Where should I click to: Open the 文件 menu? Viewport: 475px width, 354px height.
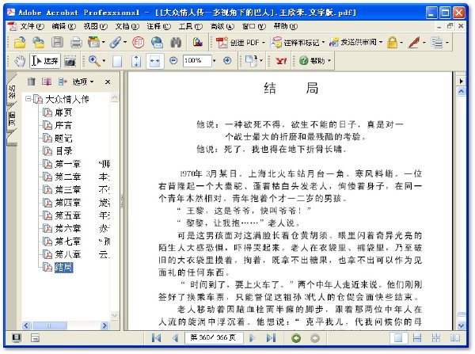pyautogui.click(x=32, y=26)
